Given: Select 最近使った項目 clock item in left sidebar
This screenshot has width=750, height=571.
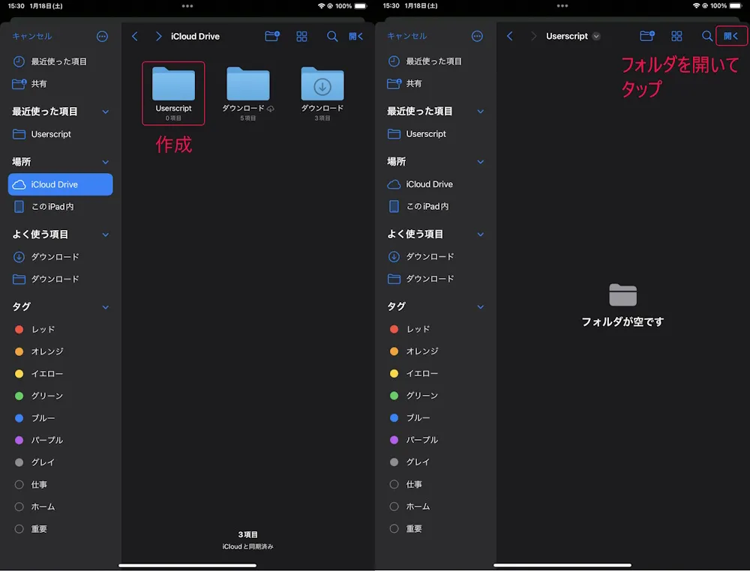Looking at the screenshot, I should tap(60, 61).
